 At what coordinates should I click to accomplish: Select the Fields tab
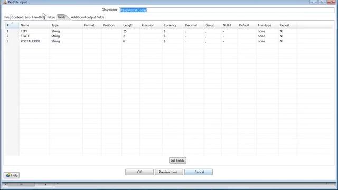pos(61,17)
